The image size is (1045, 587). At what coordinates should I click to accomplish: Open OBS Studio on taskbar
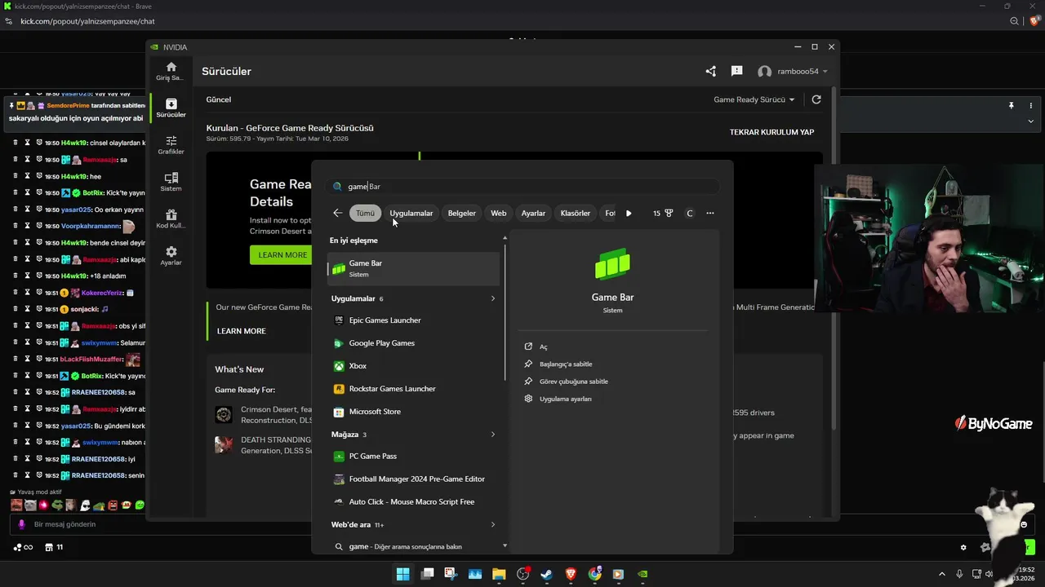pyautogui.click(x=523, y=574)
